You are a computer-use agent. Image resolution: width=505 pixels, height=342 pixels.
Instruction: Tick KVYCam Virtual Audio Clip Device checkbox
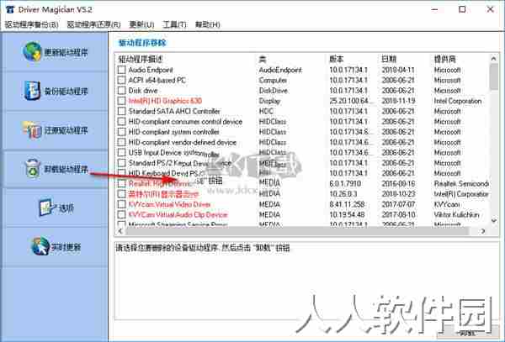[x=121, y=214]
